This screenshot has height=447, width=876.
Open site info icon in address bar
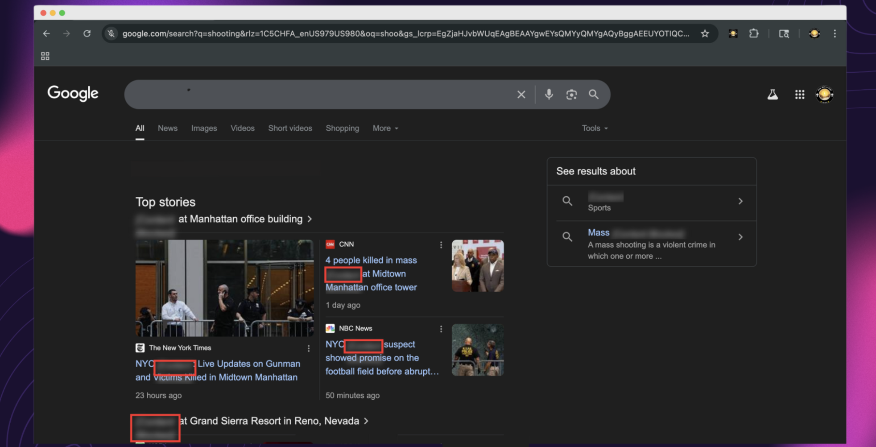(x=112, y=33)
